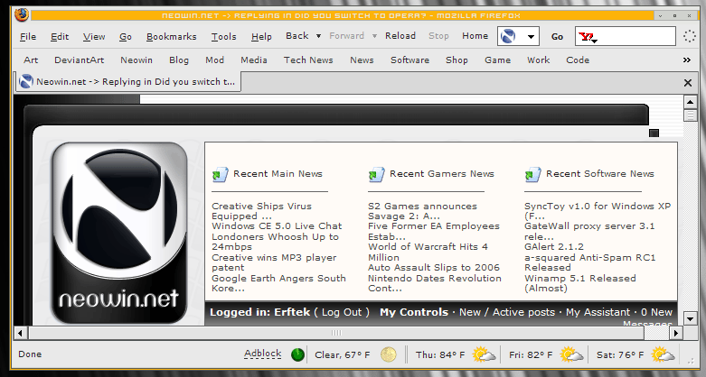The width and height of the screenshot is (706, 377).
Task: Click Saturday's partly cloudy forecast icon
Action: [663, 354]
